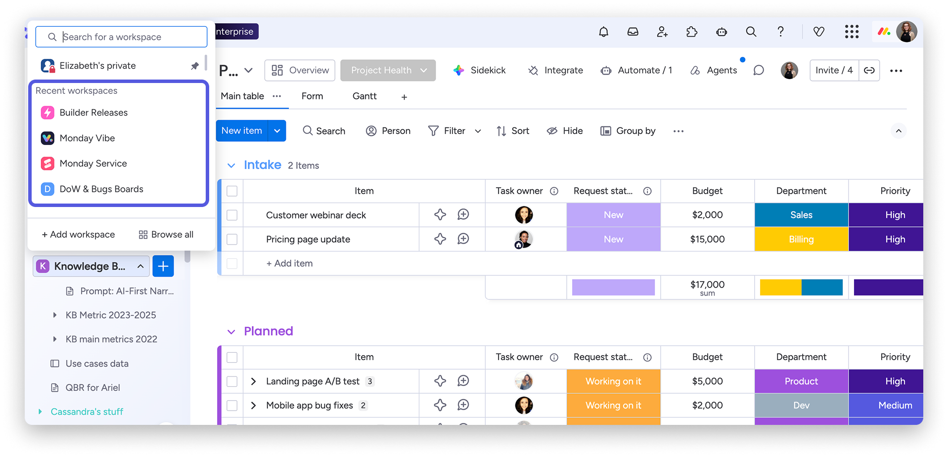
Task: Click the Billing department color cell
Action: [x=801, y=240]
